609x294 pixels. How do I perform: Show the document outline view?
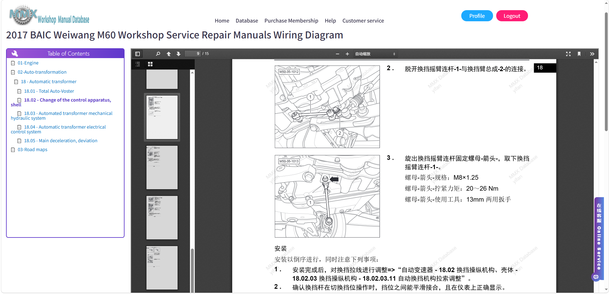point(138,64)
